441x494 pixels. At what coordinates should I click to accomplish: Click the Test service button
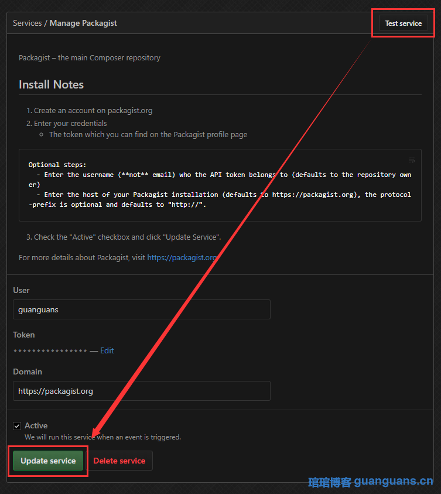click(404, 23)
